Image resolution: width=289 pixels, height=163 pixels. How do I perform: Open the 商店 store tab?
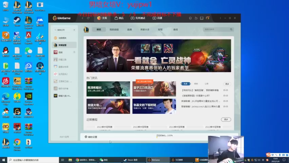(x=119, y=18)
